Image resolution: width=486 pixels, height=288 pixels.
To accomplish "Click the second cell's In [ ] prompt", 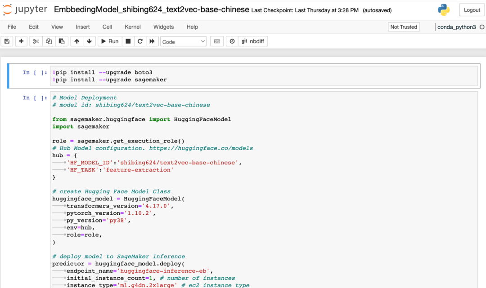I will (35, 98).
